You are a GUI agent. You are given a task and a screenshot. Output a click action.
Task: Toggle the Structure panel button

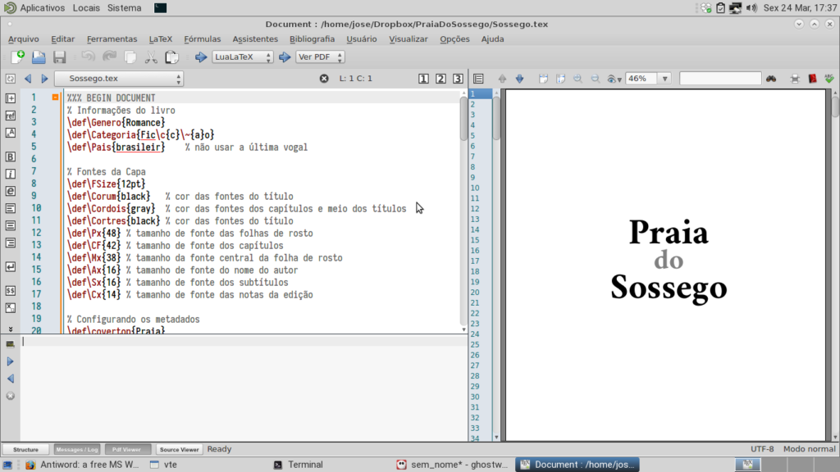point(25,450)
